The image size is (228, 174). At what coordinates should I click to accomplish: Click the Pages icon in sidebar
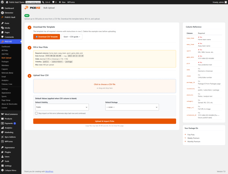[x=2, y=32]
